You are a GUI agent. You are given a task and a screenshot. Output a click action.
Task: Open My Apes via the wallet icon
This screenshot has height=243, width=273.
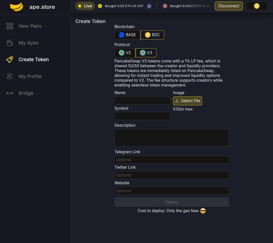tap(10, 43)
